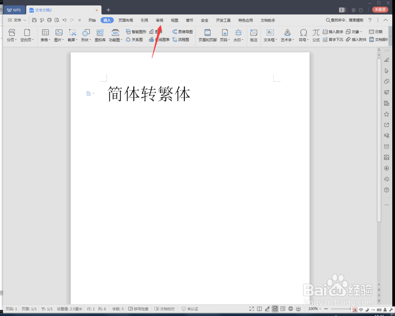Click 插入附件 insert attachment
This screenshot has height=316, width=395.
(x=356, y=39)
